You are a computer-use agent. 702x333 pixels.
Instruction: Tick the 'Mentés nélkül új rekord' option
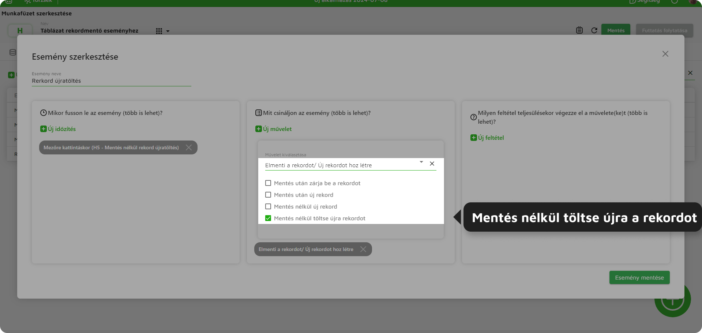click(x=268, y=206)
